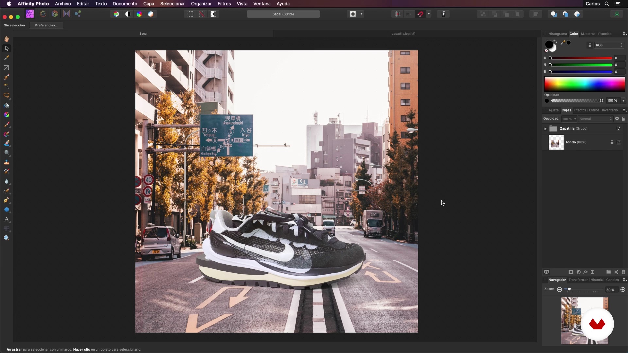Create new group folder icon in Layers panel
Screen dimensions: 628x353
[x=609, y=272]
